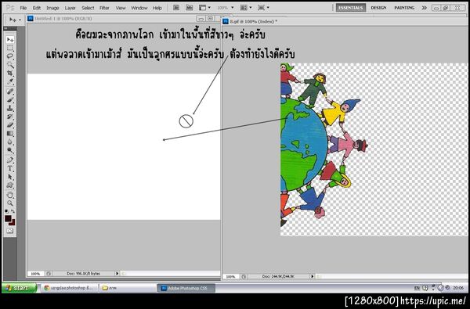This screenshot has width=470, height=309.
Task: Switch to the Chrome taskbar item
Action: click(70, 288)
